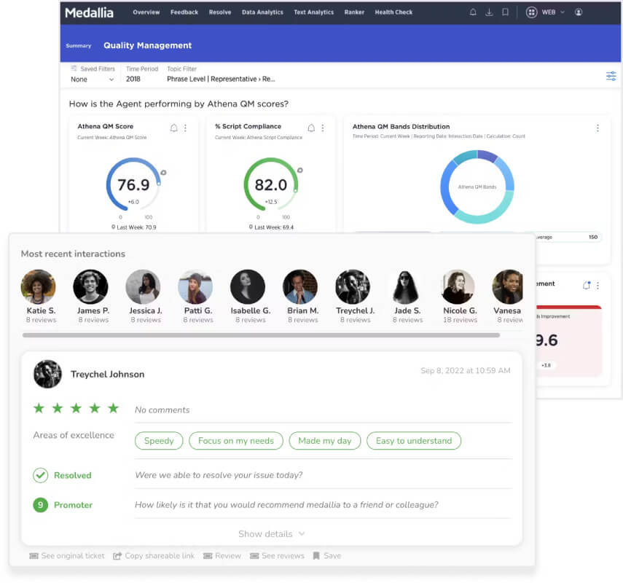Click the alert bell on the partially hidden card

[x=587, y=285]
